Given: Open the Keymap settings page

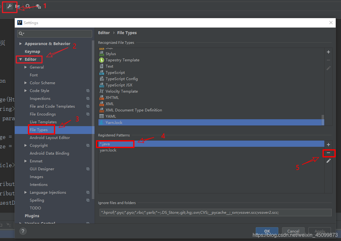Looking at the screenshot, I should (x=32, y=52).
